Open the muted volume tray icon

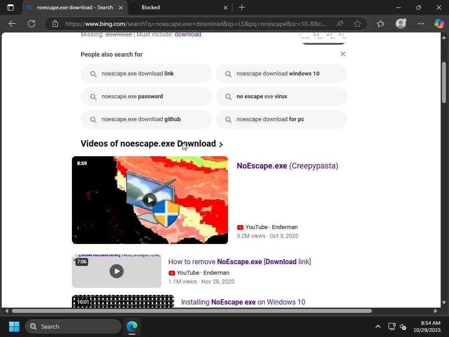(x=403, y=326)
